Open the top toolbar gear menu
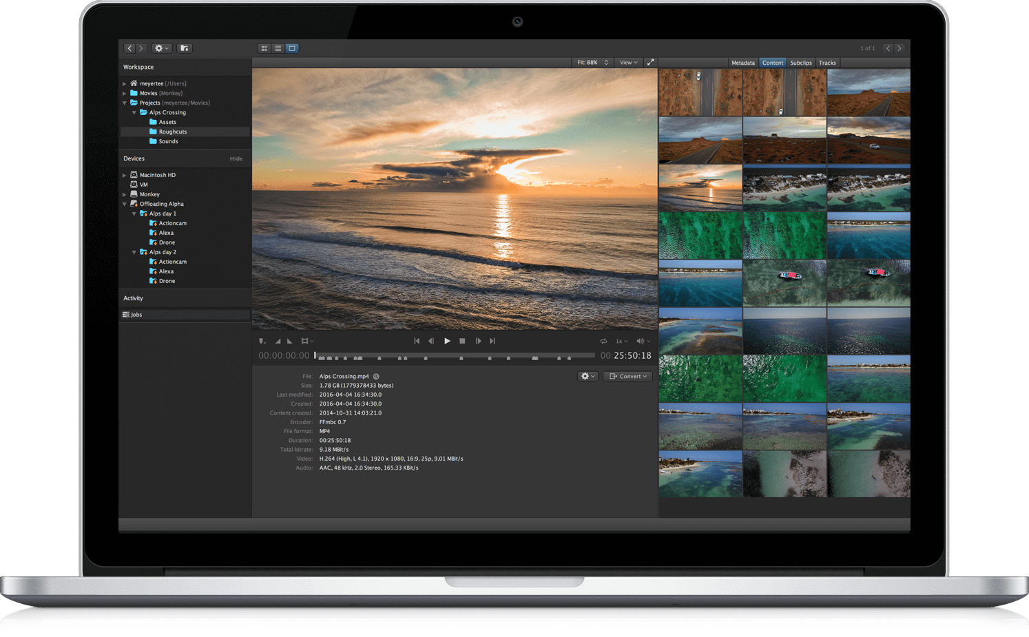 pyautogui.click(x=161, y=48)
